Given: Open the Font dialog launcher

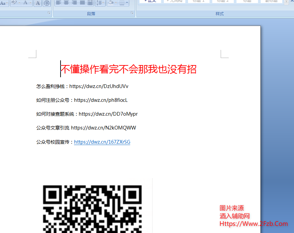Looking at the screenshot, I should (49, 13).
